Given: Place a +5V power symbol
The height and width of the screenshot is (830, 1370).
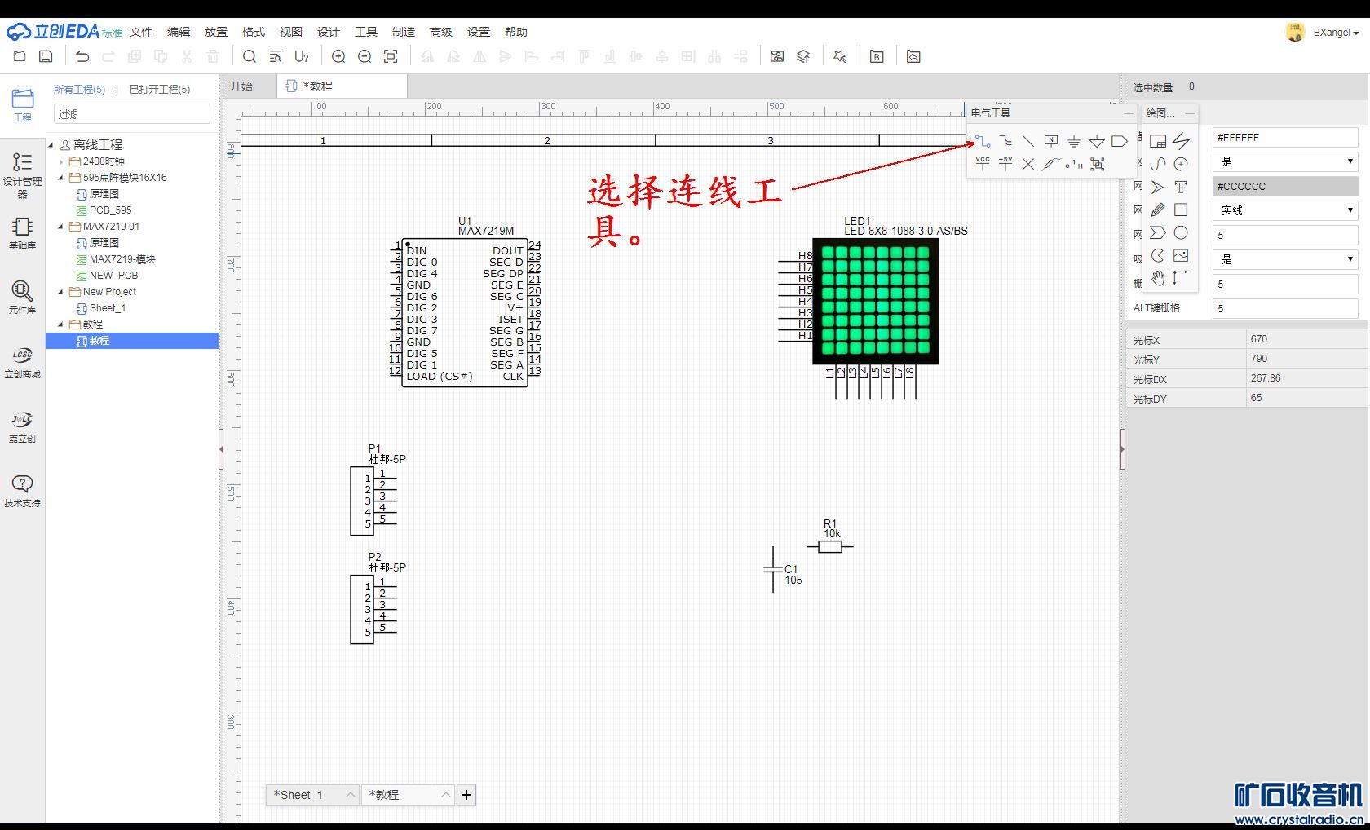Looking at the screenshot, I should [x=1005, y=163].
